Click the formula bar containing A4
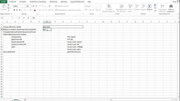 pos(104,18)
